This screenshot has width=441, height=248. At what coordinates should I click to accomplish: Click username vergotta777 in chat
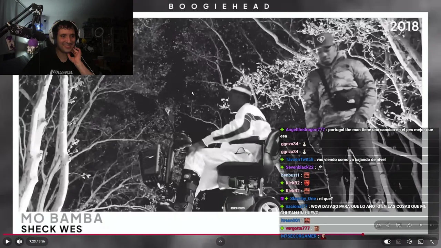click(298, 228)
